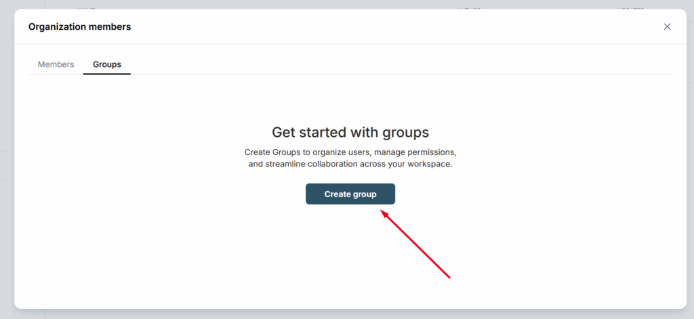Image resolution: width=694 pixels, height=319 pixels.
Task: Click the underline beneath the Groups tab
Action: click(106, 74)
